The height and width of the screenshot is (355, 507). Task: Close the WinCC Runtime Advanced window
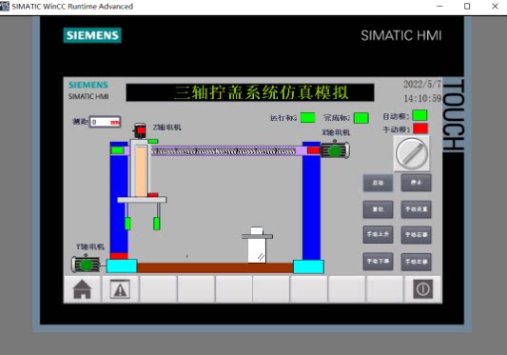point(495,6)
